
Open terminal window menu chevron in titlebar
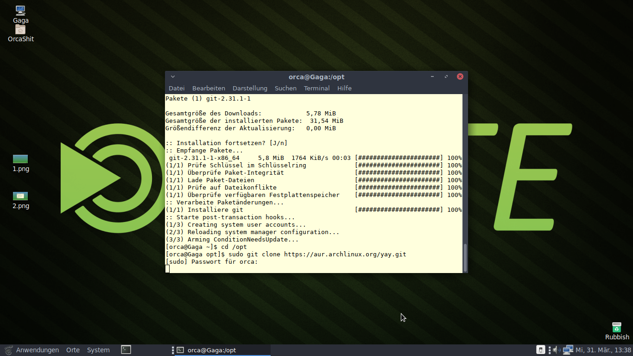(173, 77)
